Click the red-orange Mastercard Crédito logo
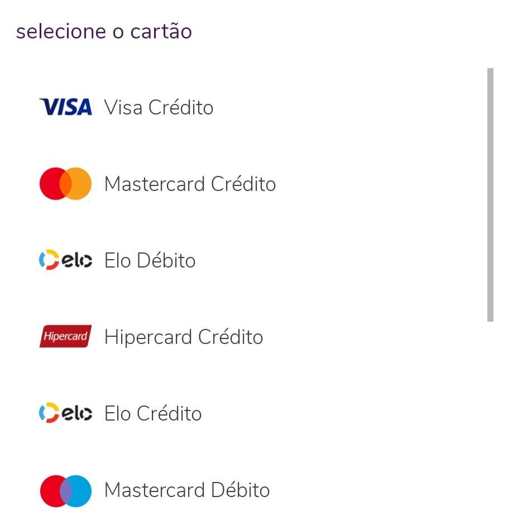 pyautogui.click(x=65, y=184)
